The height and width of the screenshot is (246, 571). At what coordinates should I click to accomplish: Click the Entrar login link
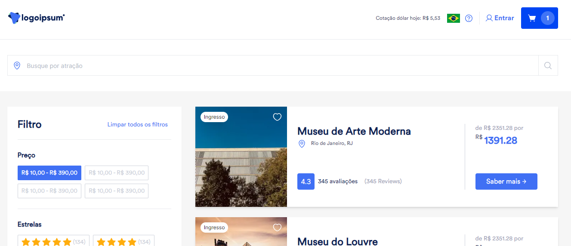(x=504, y=18)
